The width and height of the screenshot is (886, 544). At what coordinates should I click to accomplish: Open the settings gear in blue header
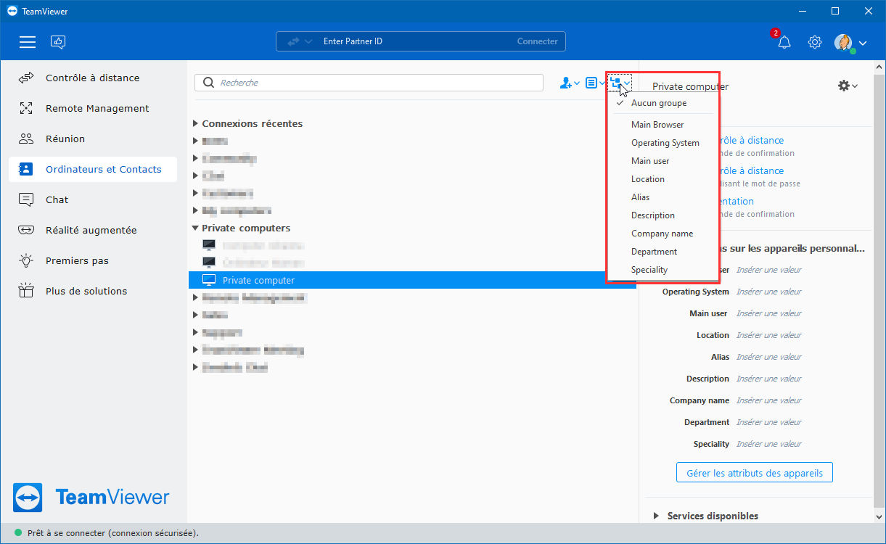click(815, 42)
